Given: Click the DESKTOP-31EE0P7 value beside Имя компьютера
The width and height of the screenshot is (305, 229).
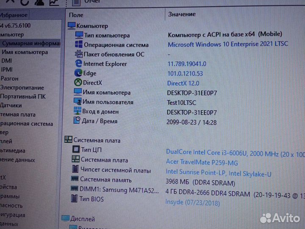Looking at the screenshot, I should pyautogui.click(x=192, y=93).
